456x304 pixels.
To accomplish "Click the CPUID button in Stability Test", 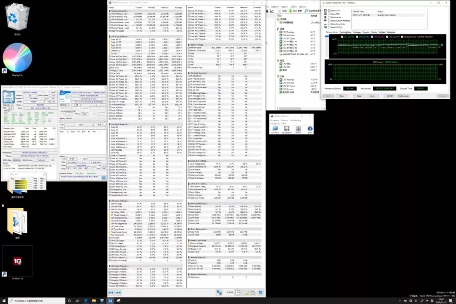I will coord(390,96).
